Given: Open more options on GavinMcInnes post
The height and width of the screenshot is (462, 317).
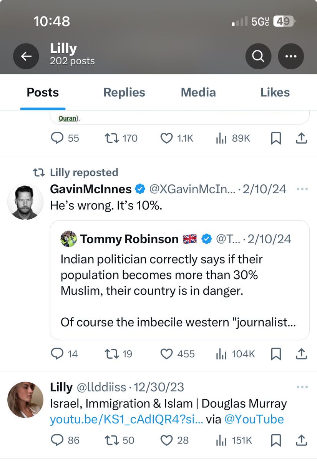Looking at the screenshot, I should [302, 189].
